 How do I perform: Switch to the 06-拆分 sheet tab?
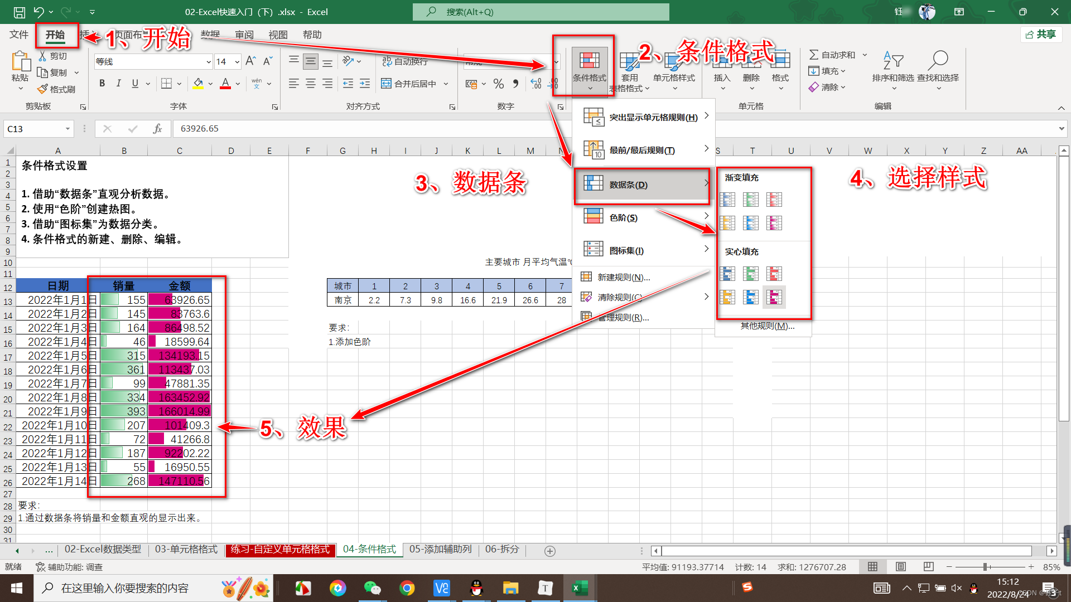coord(501,550)
